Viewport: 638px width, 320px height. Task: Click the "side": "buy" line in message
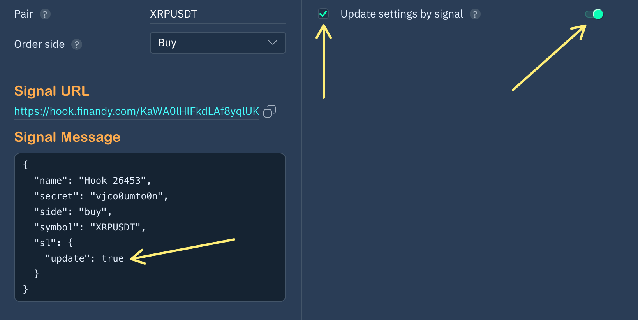[73, 212]
